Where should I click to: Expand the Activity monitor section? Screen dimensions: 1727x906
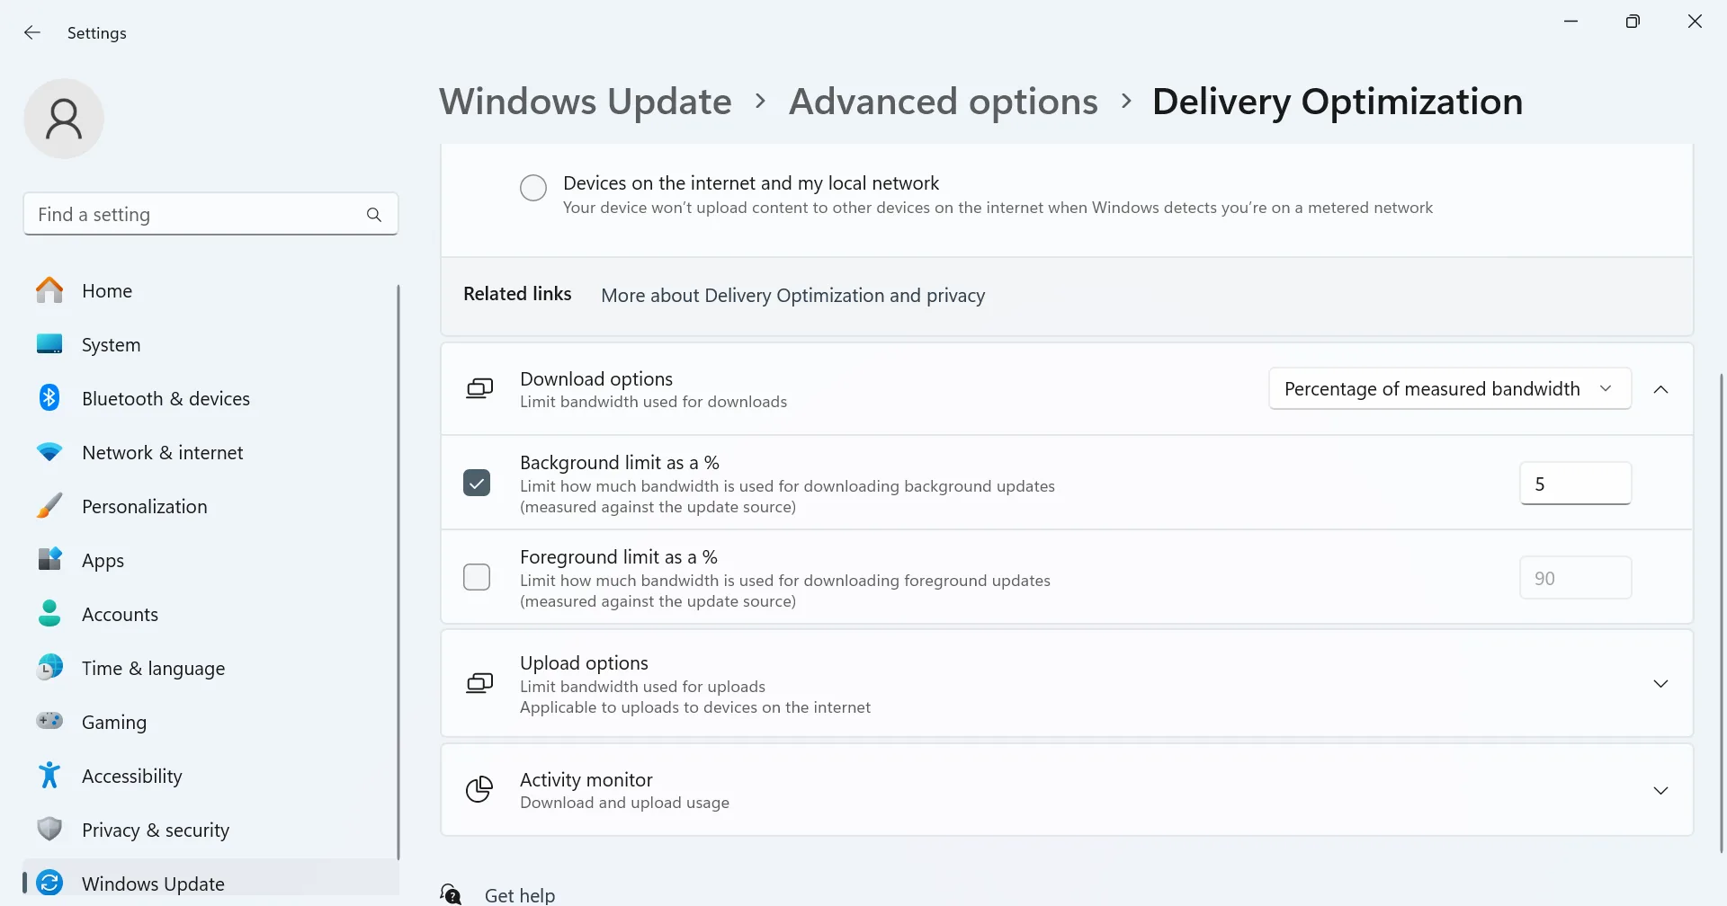pos(1661,790)
